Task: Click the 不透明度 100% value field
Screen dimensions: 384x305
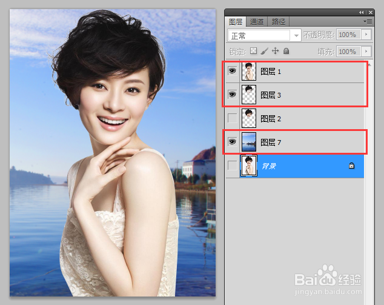Action: pos(348,35)
